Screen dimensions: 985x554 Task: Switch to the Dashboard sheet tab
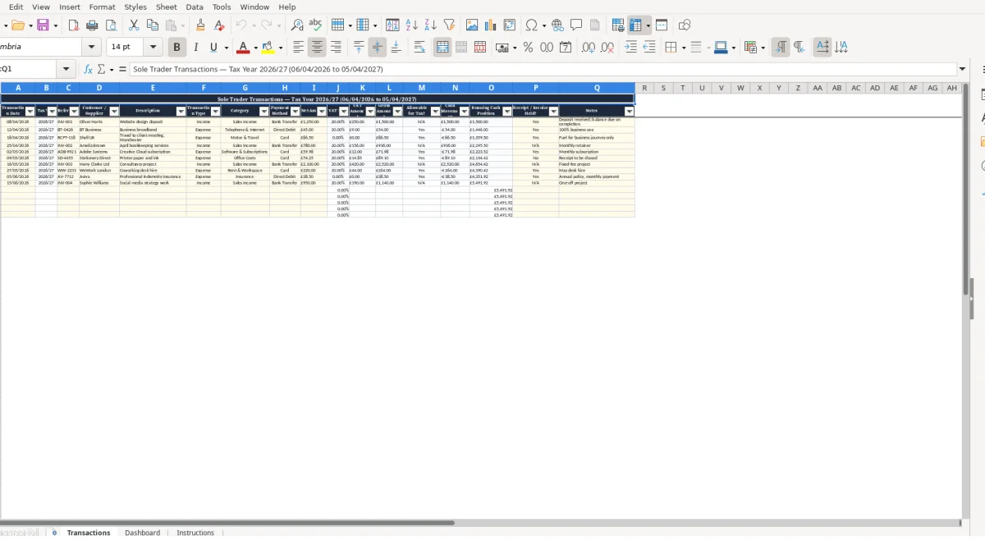[x=142, y=533]
